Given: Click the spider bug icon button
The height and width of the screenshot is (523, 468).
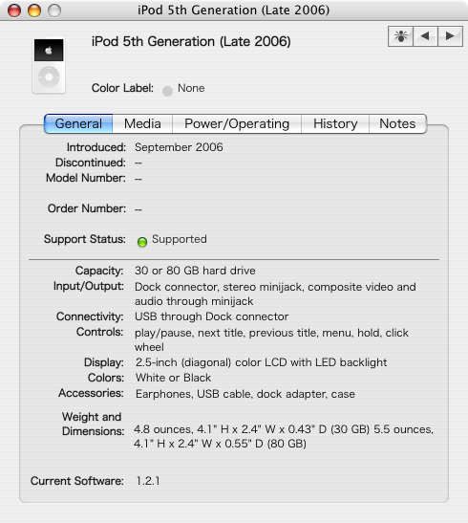Looking at the screenshot, I should tap(400, 36).
